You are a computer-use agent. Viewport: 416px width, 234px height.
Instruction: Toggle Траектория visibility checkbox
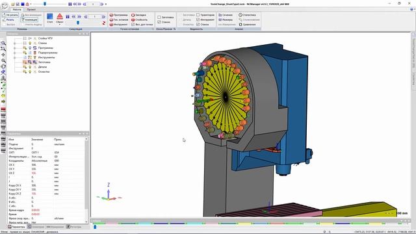coord(198,15)
